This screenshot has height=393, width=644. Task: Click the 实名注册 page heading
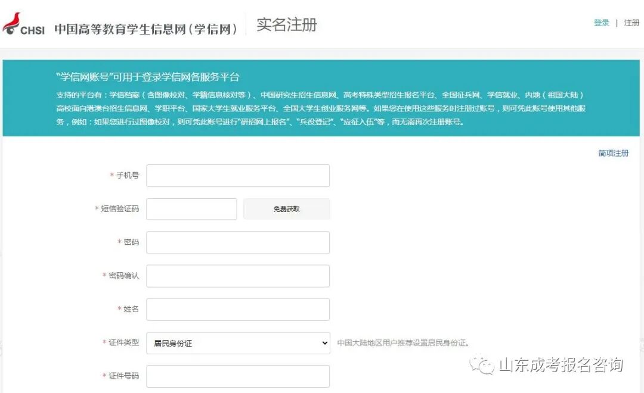point(287,24)
